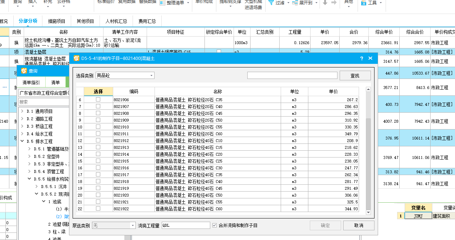
Task: Open the 选择类别 商品砼 dropdown
Action: [x=152, y=76]
